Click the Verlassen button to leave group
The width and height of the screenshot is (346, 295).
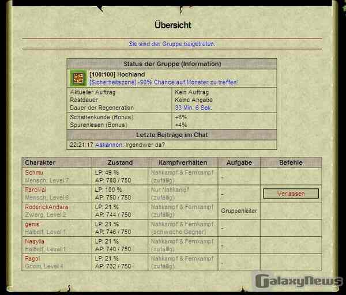tap(291, 194)
